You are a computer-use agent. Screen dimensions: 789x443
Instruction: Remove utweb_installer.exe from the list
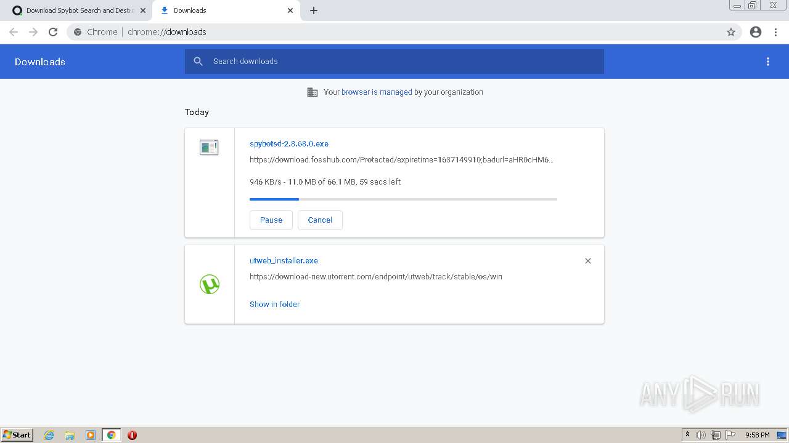[x=588, y=261]
